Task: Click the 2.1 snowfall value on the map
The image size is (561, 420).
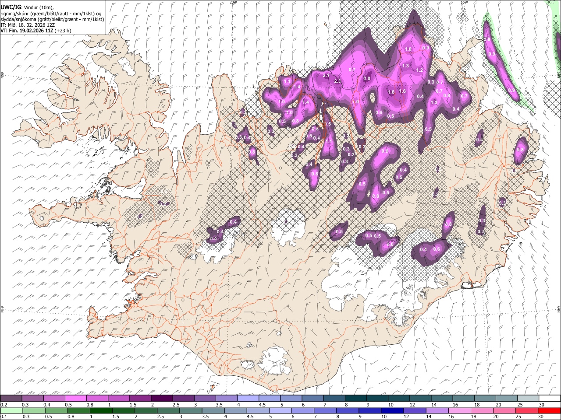Action: [x=326, y=76]
